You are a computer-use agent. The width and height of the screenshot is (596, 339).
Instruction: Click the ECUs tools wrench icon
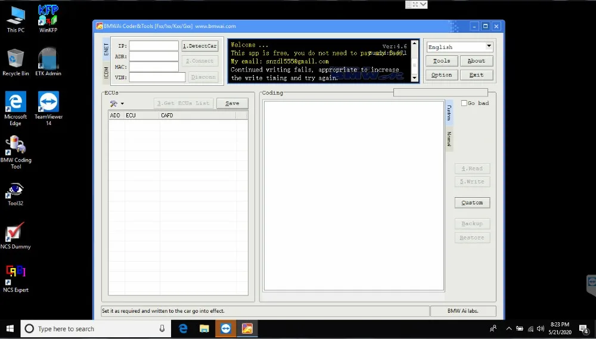(113, 104)
